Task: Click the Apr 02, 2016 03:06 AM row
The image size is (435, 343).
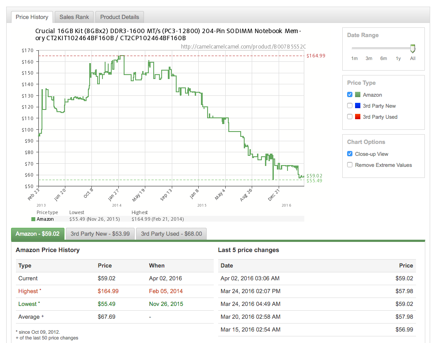Action: pos(317,279)
